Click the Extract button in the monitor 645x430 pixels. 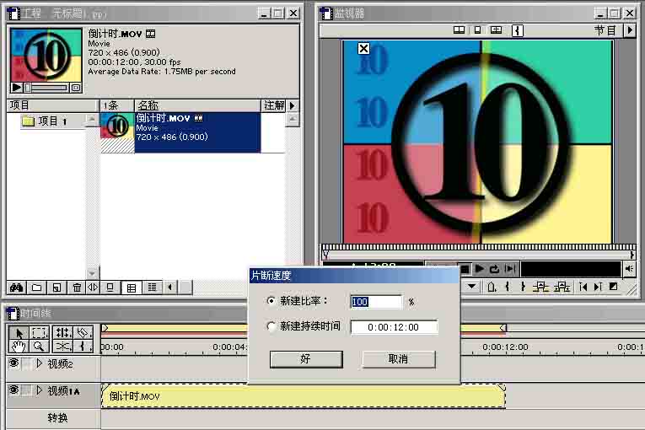pyautogui.click(x=562, y=287)
